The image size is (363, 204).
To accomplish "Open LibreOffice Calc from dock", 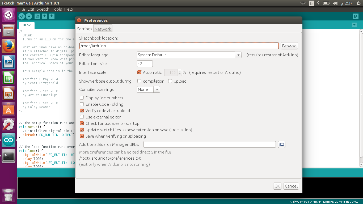I will point(9,78).
